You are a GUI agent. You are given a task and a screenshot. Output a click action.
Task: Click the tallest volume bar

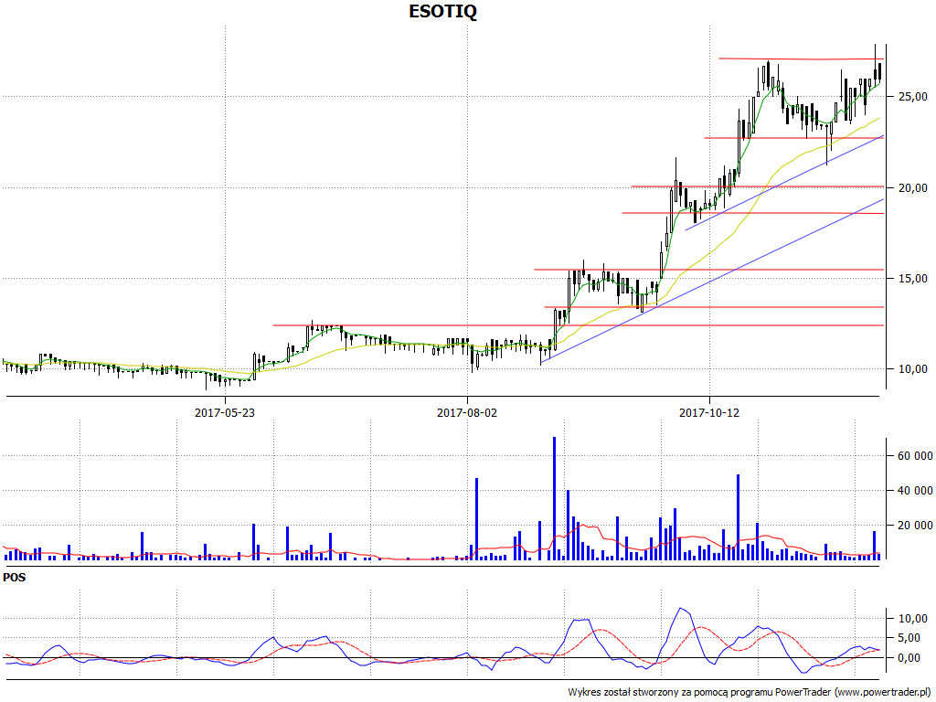click(x=554, y=498)
